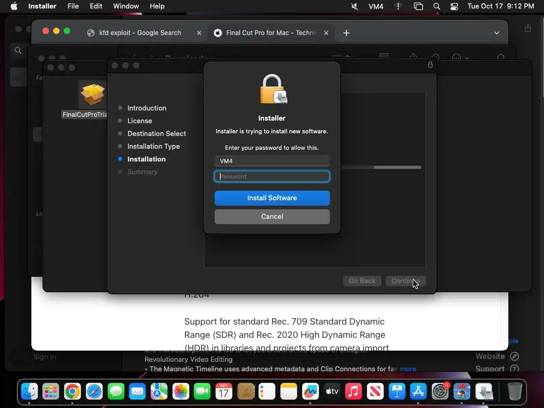Image resolution: width=544 pixels, height=408 pixels.
Task: Click the lock icon in Installer title bar
Action: (x=430, y=64)
